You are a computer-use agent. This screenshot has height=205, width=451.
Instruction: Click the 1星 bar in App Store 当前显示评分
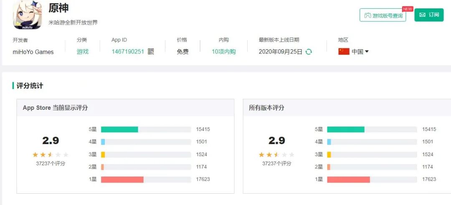(x=146, y=180)
